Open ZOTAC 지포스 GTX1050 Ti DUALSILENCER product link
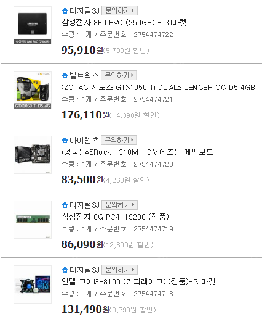Viewport: 262px width, 319px height. 158,88
